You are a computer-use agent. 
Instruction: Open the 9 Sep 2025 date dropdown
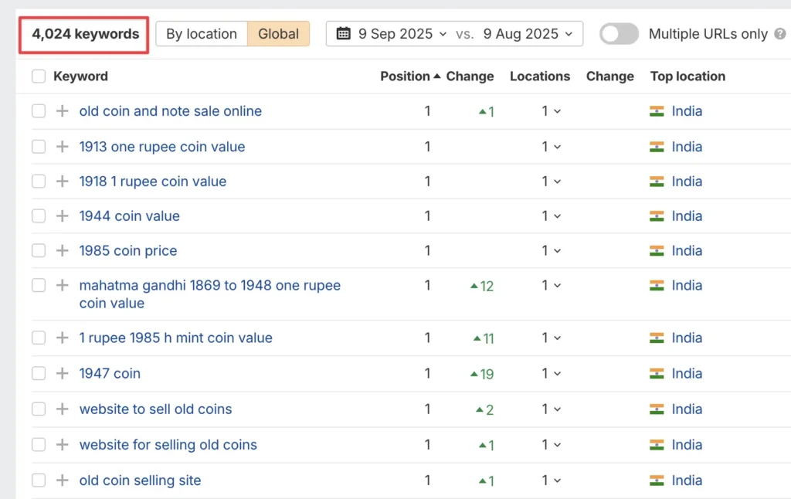click(402, 34)
